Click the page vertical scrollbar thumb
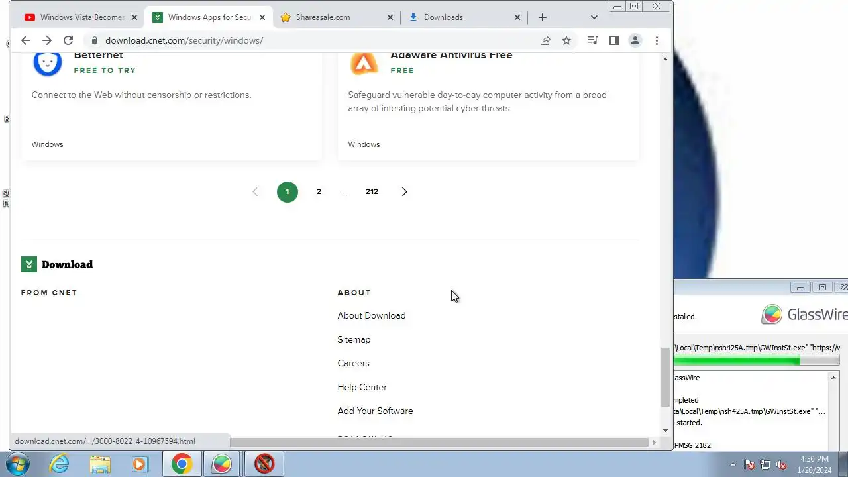Image resolution: width=848 pixels, height=477 pixels. pos(665,377)
